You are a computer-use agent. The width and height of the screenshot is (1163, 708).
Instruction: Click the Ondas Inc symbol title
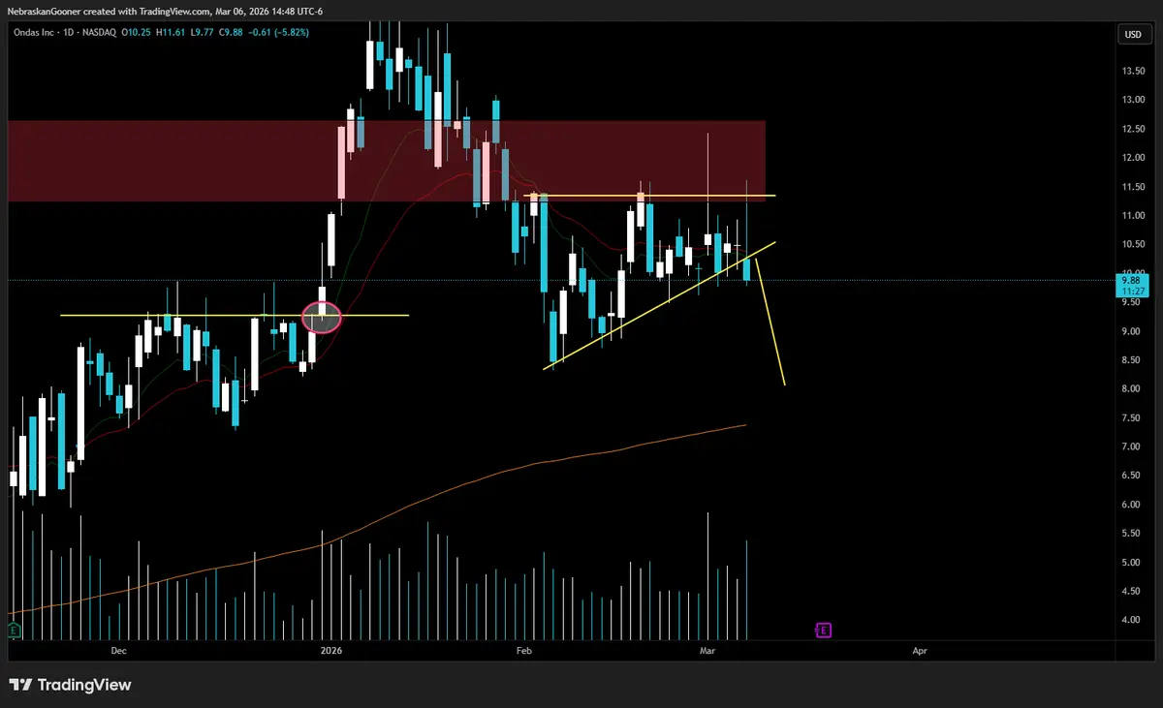tap(34, 32)
